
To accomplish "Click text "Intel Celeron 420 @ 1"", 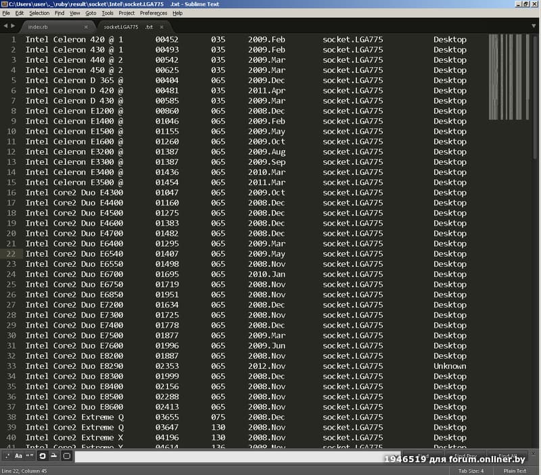I will point(74,40).
